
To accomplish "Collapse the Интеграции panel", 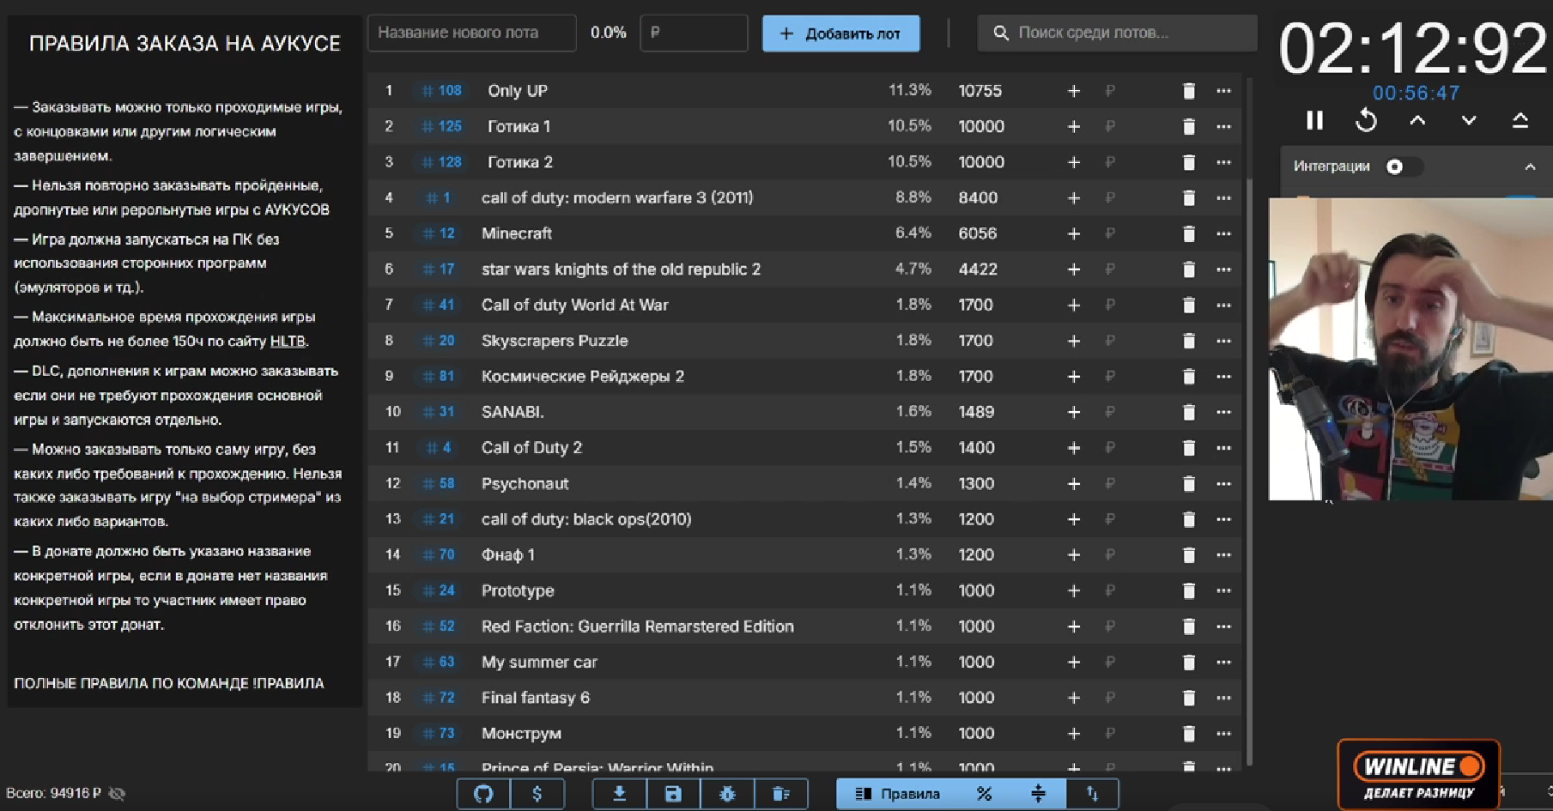I will pyautogui.click(x=1530, y=166).
